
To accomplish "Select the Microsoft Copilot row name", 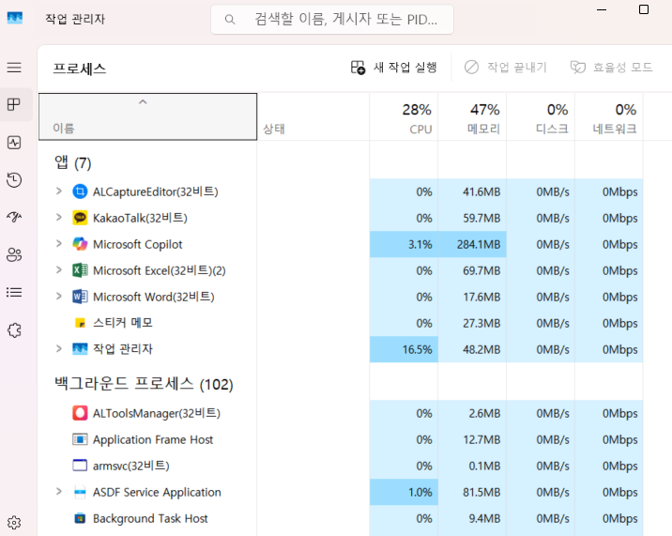I will 138,244.
